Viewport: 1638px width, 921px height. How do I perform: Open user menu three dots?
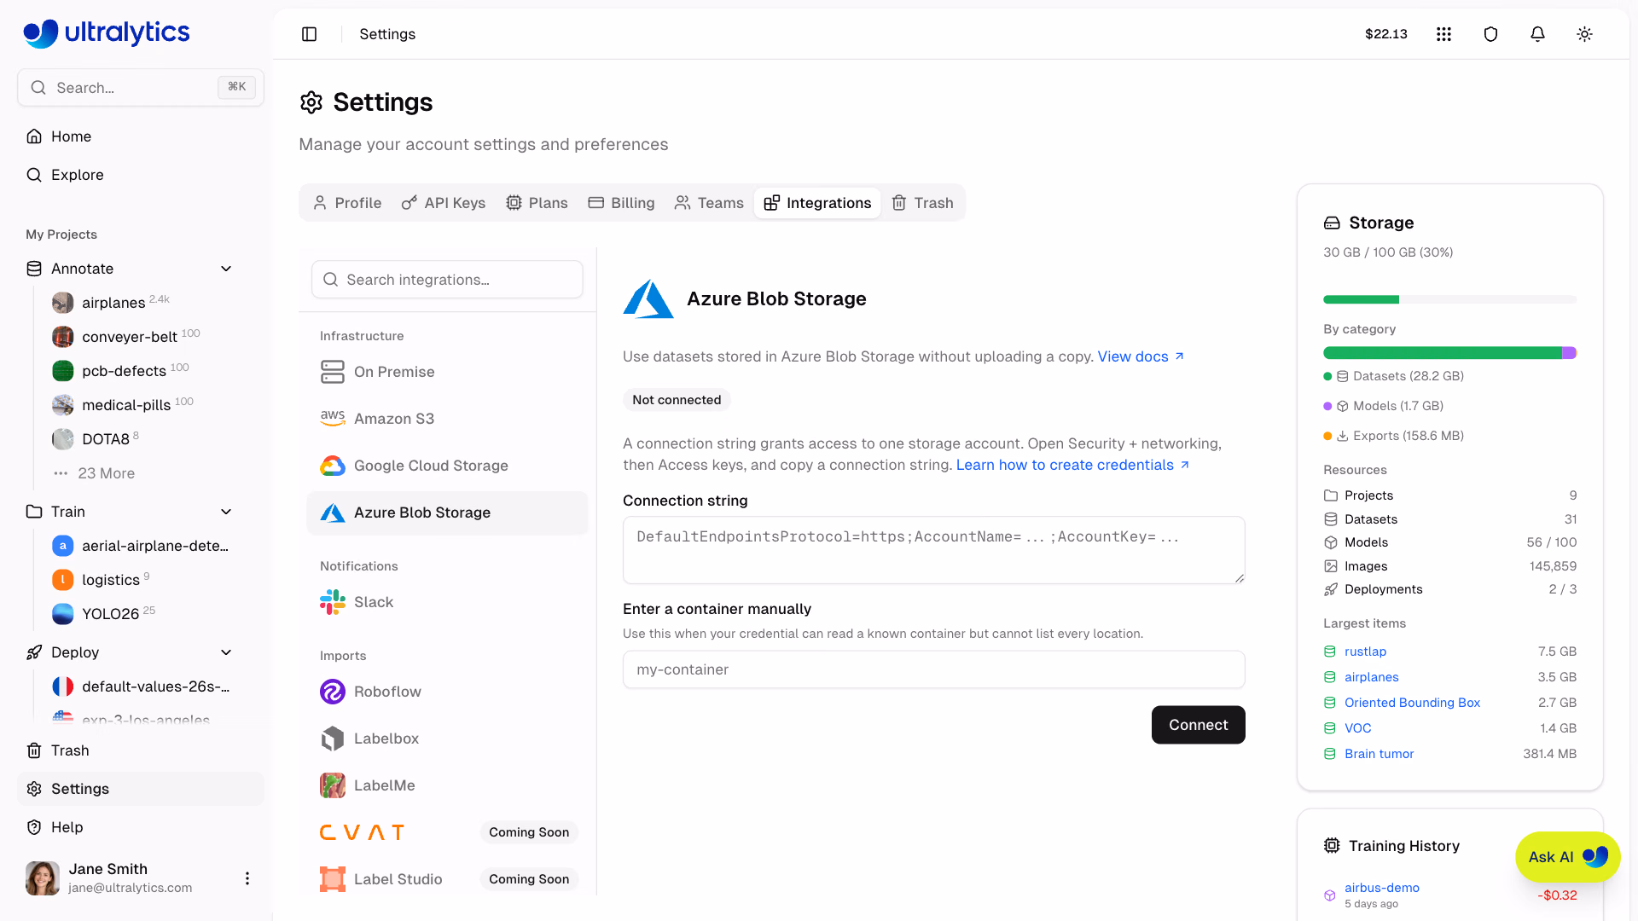pyautogui.click(x=247, y=878)
